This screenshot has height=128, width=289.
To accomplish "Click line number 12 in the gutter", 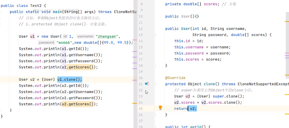I will pos(141,29).
